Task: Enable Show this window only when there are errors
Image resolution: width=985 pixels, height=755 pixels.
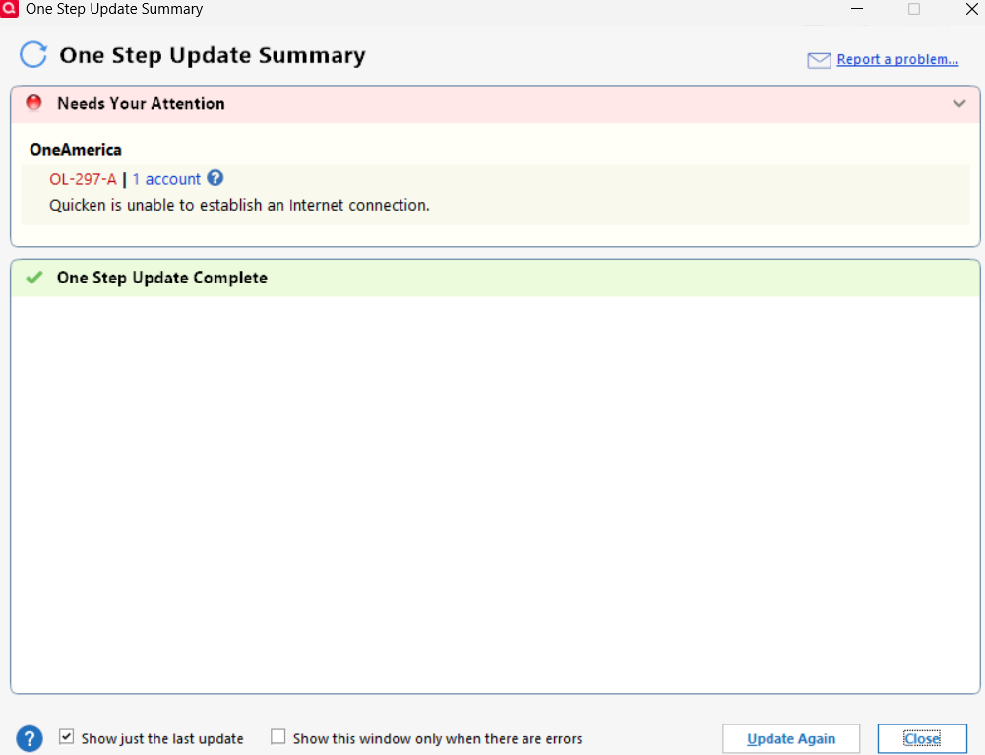Action: [x=277, y=736]
